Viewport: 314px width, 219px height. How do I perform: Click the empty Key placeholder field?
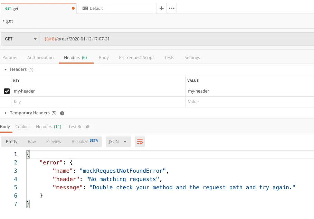pyautogui.click(x=98, y=102)
